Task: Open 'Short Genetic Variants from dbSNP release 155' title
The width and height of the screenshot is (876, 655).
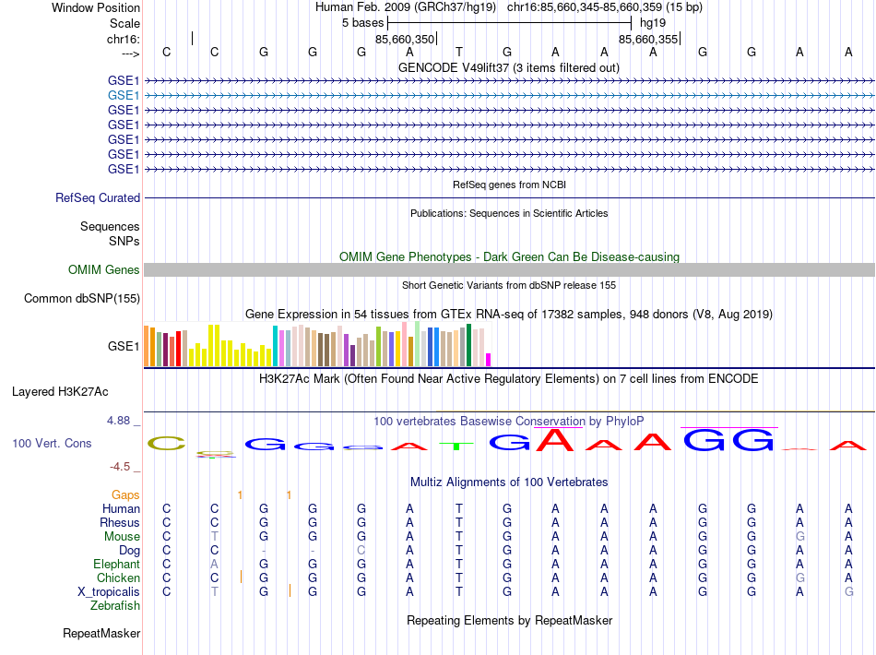Action: pyautogui.click(x=509, y=285)
